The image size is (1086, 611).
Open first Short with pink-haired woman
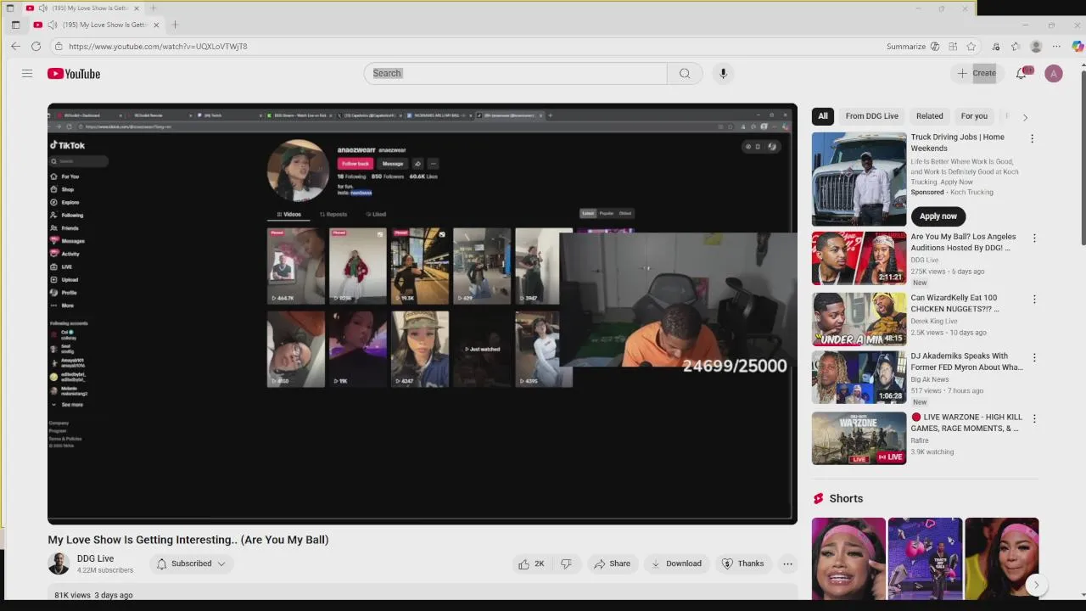(848, 558)
